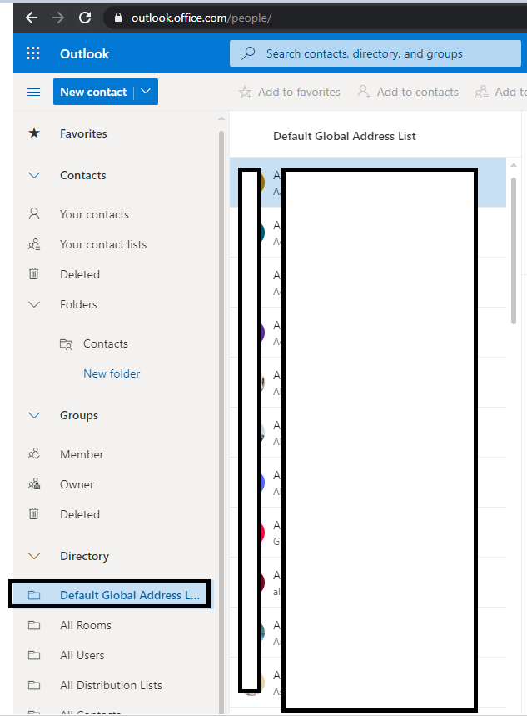This screenshot has height=716, width=527.
Task: Click the New folder link
Action: tap(112, 373)
